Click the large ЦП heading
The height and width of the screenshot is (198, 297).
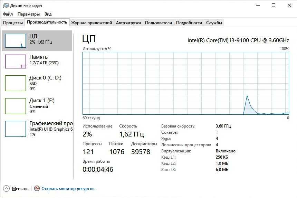(x=89, y=39)
